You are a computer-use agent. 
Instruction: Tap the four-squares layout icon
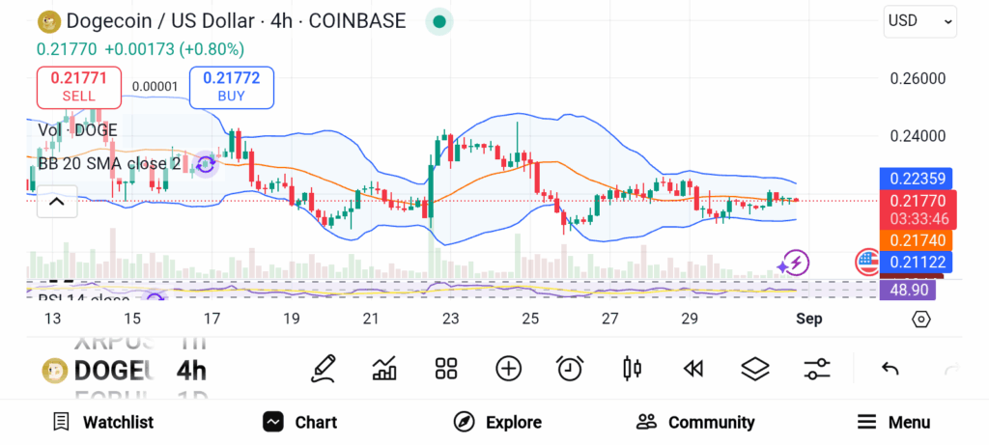pyautogui.click(x=445, y=368)
